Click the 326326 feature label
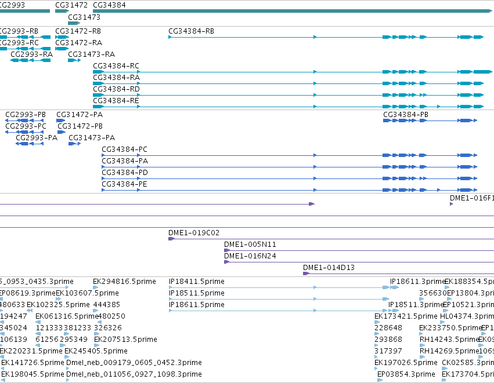 (108, 329)
